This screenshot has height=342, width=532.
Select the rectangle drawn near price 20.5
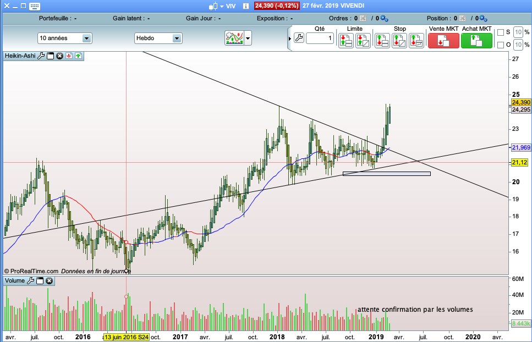click(x=387, y=174)
